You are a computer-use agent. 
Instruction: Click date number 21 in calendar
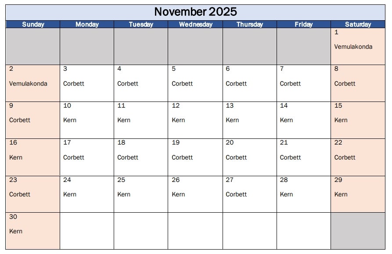(x=284, y=142)
